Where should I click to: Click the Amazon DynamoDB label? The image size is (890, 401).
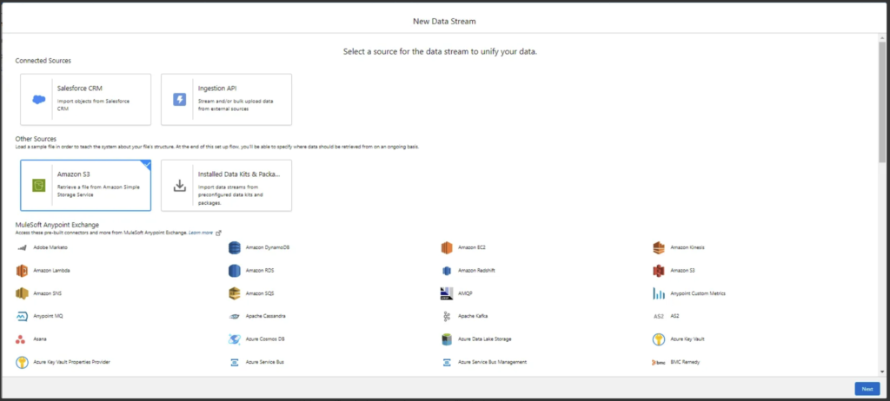268,248
